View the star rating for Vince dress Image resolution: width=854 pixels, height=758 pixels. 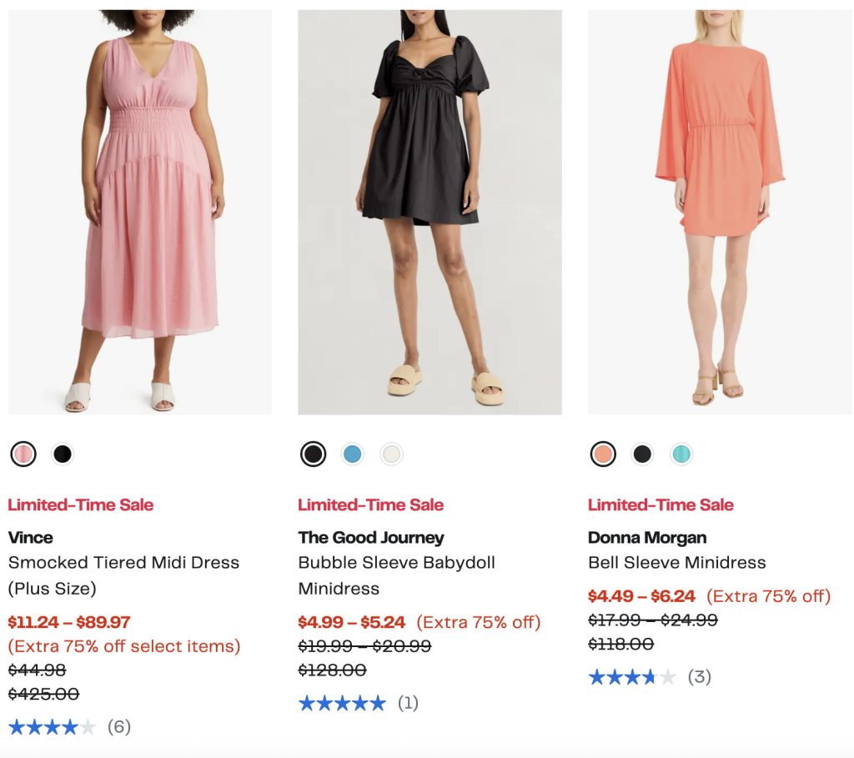pos(53,727)
